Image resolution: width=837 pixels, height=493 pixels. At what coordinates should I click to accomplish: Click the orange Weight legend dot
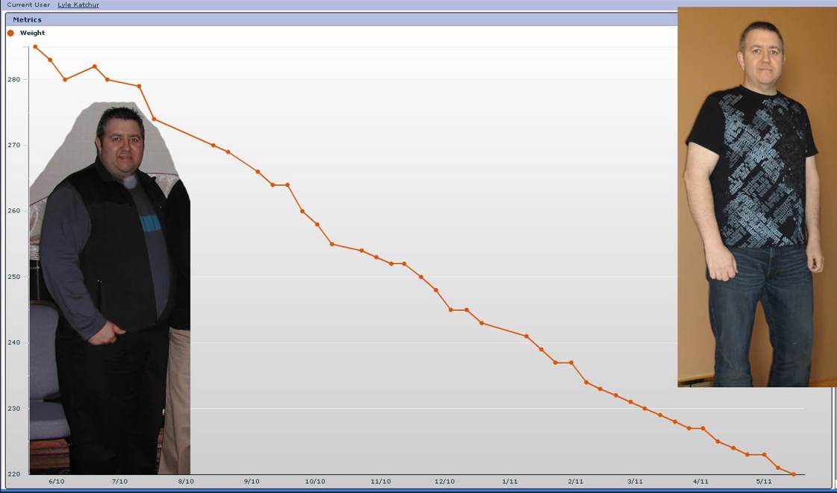tap(10, 33)
